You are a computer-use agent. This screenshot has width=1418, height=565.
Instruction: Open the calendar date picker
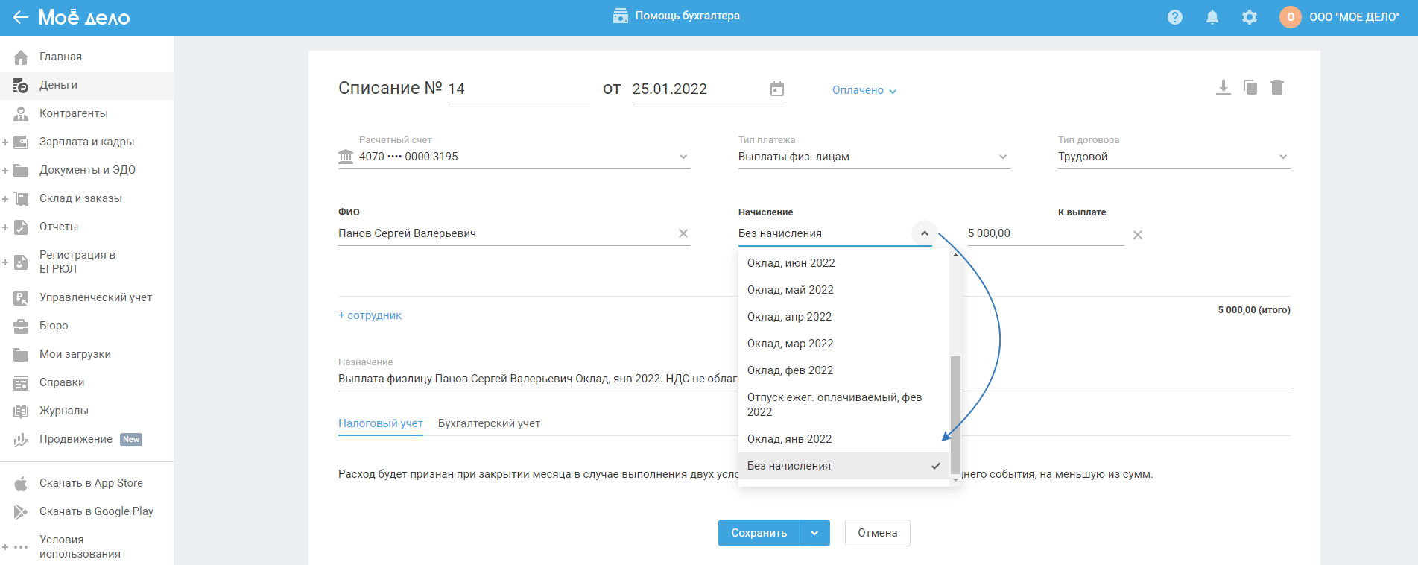(777, 89)
